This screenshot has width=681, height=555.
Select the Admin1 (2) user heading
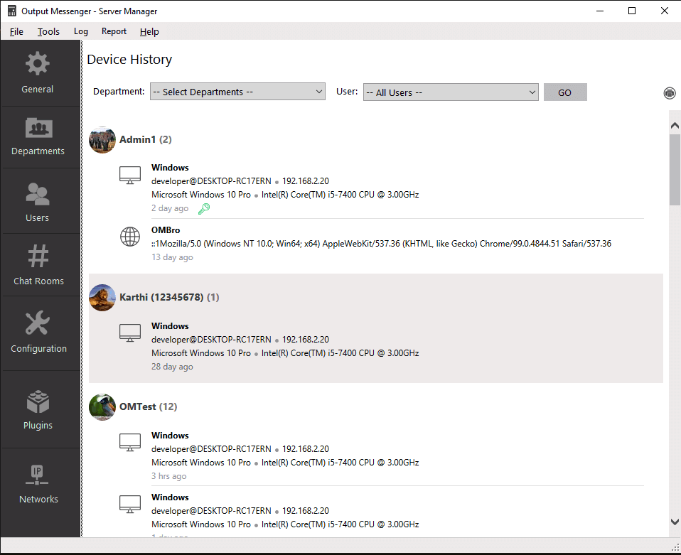click(x=146, y=139)
